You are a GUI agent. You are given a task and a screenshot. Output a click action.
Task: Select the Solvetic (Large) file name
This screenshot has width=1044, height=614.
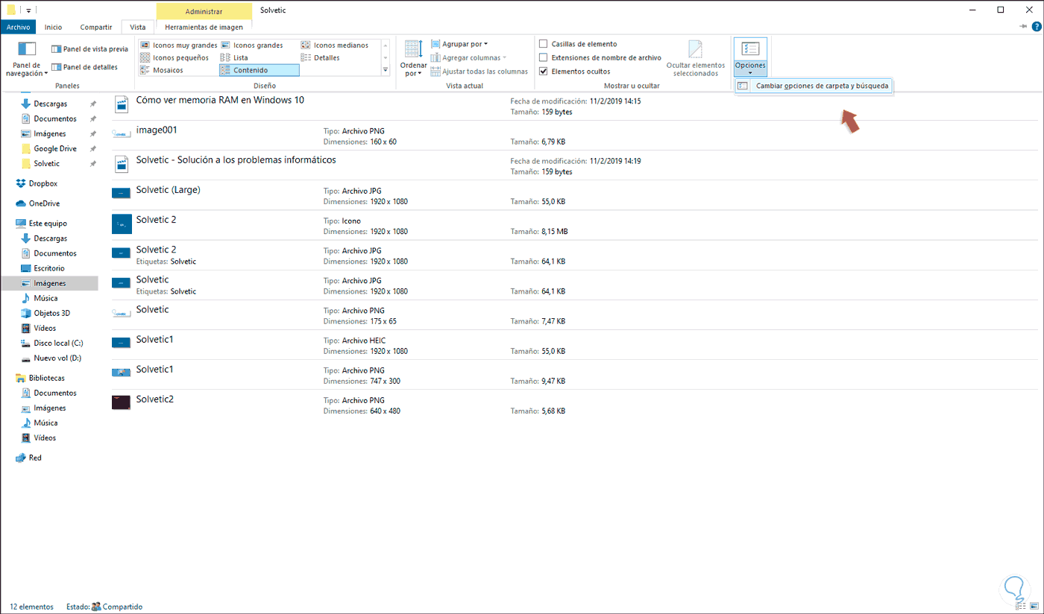pos(168,190)
